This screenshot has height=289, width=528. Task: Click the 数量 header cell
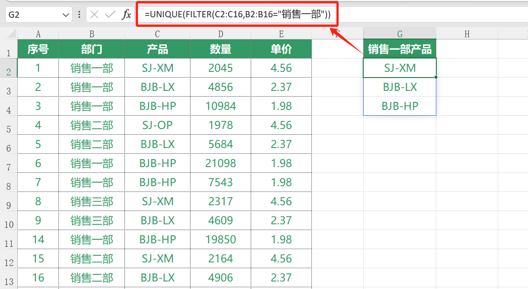click(x=221, y=49)
